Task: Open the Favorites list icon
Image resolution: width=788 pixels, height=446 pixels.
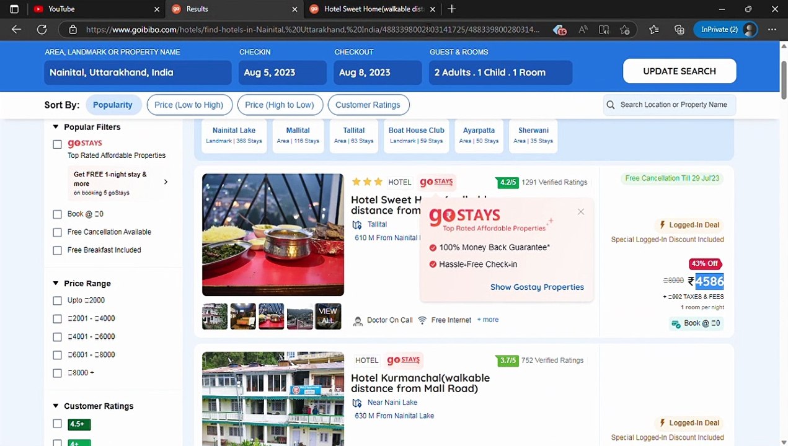Action: coord(654,29)
